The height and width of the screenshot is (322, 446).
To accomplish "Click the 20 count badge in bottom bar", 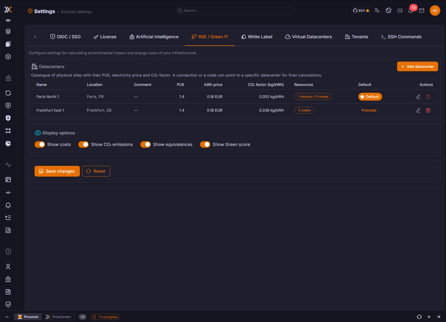I will [82, 317].
